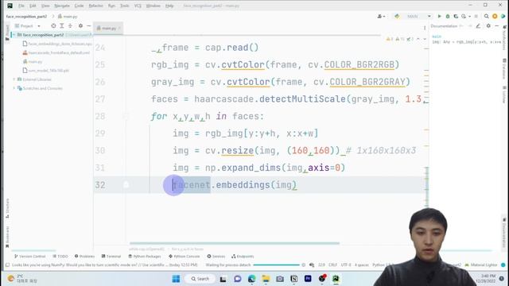Open the faces_embeddings npz file in the Project tree
The image size is (509, 286).
pyautogui.click(x=57, y=44)
